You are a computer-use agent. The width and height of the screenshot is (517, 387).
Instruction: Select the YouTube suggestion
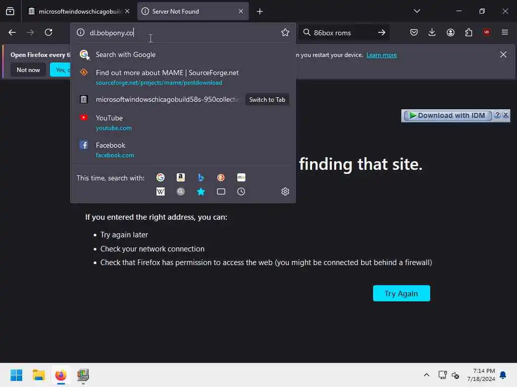(x=183, y=123)
